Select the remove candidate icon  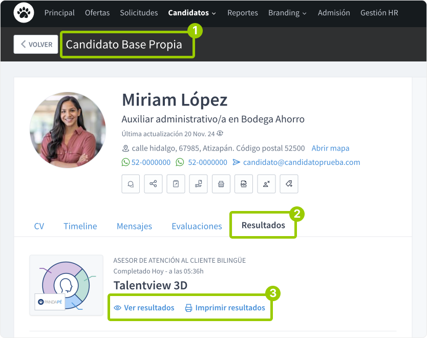(x=266, y=184)
